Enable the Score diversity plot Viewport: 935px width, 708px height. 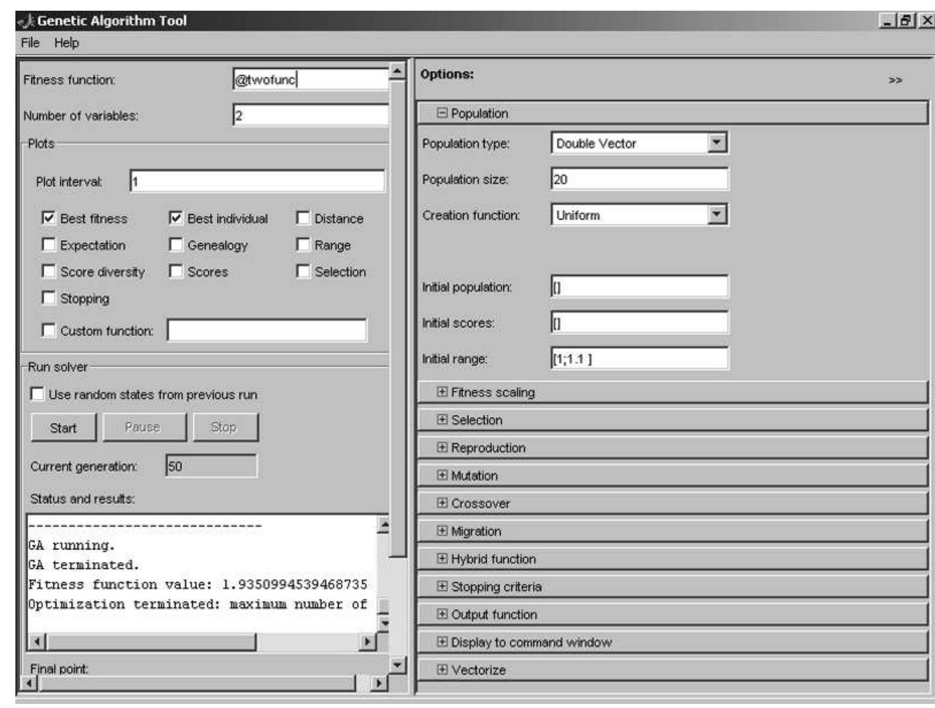pyautogui.click(x=49, y=272)
